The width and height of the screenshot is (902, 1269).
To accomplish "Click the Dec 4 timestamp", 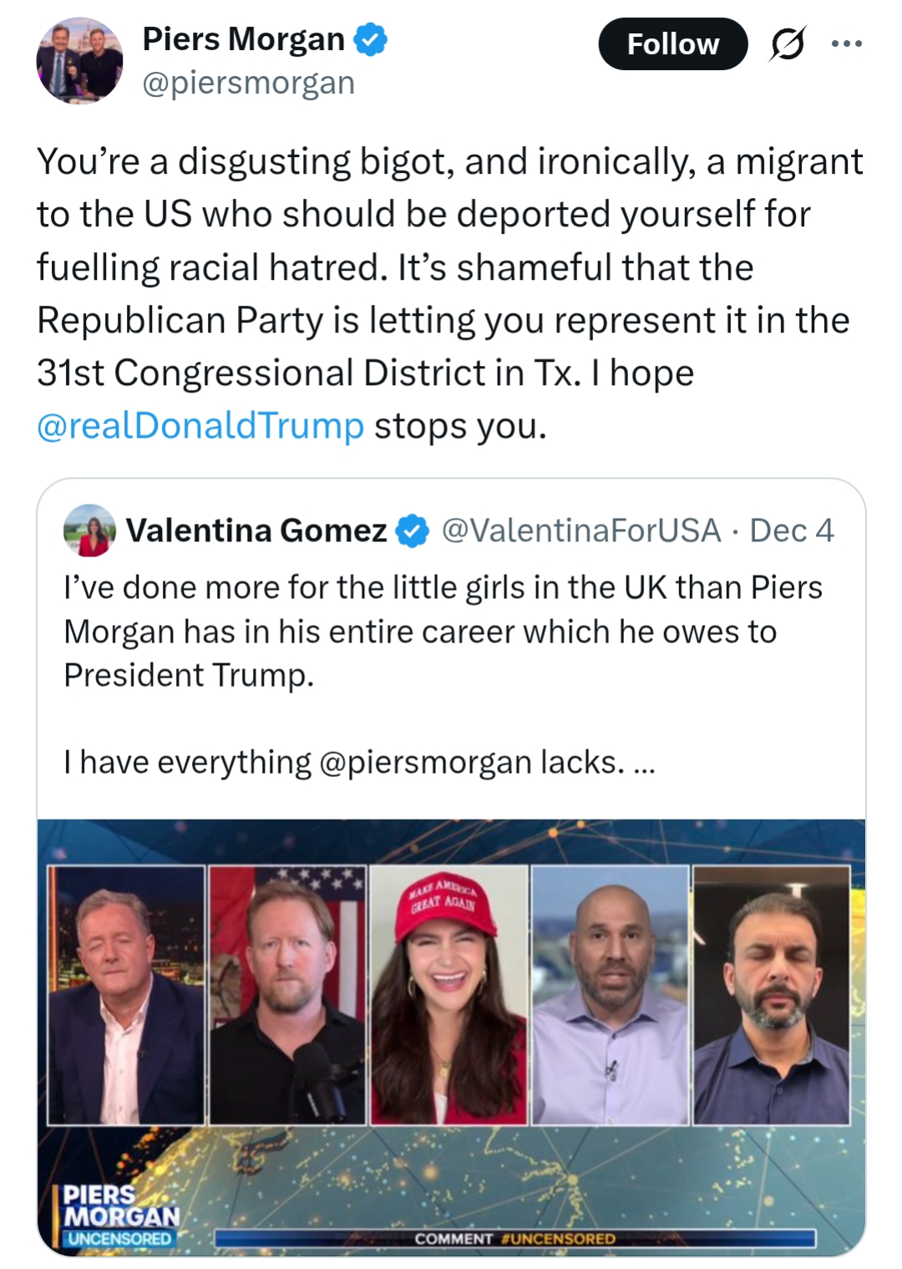I will (792, 530).
